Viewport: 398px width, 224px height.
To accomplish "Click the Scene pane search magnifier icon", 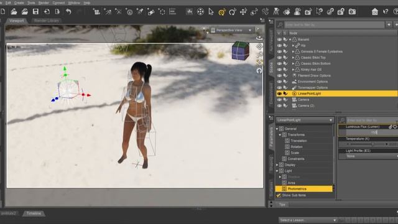I will click(x=280, y=25).
